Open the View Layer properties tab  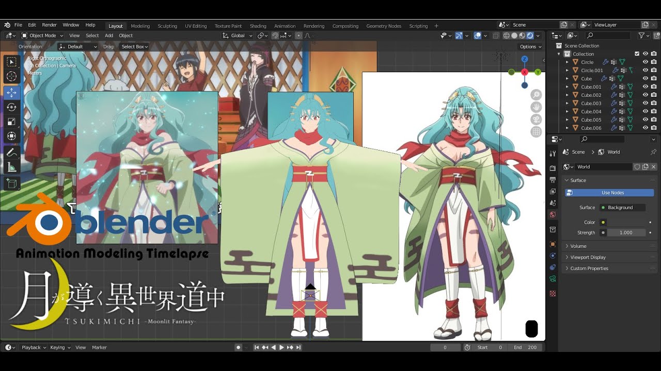tap(553, 192)
